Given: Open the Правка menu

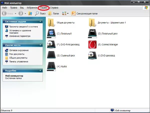Looking at the screenshot, I should coord(14,8).
